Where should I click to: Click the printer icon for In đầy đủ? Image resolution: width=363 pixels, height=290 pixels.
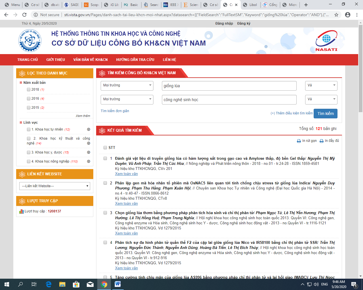[321, 141]
